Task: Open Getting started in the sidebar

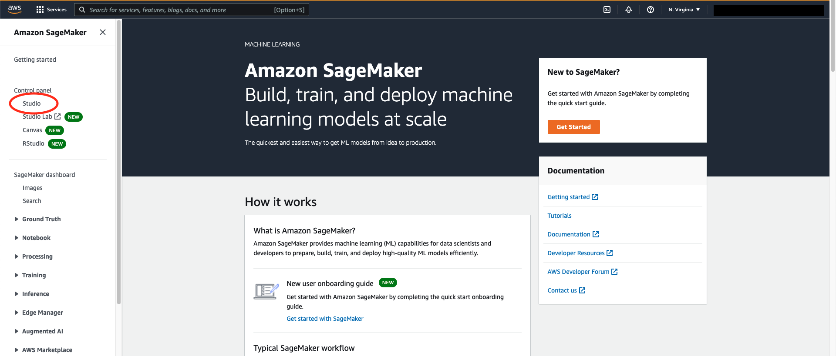Action: pyautogui.click(x=35, y=60)
